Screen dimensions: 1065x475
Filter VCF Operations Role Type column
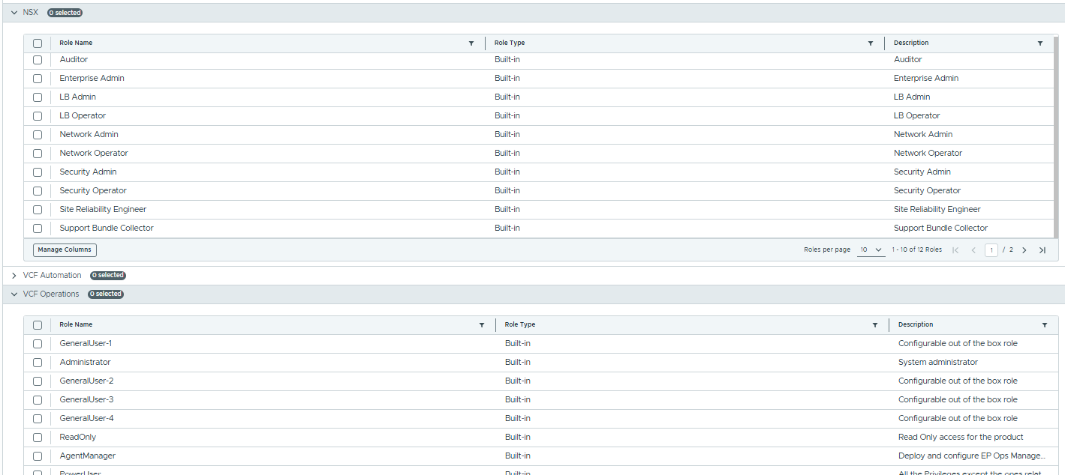coord(875,325)
